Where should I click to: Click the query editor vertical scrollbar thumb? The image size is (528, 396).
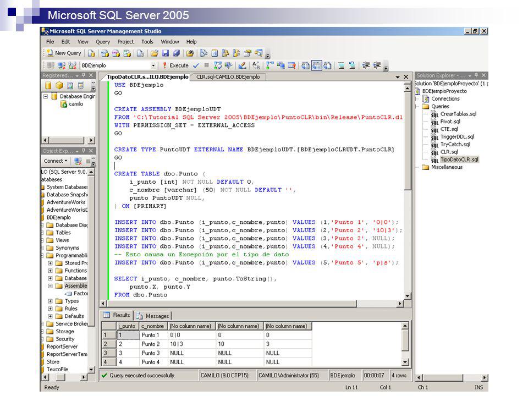(408, 141)
